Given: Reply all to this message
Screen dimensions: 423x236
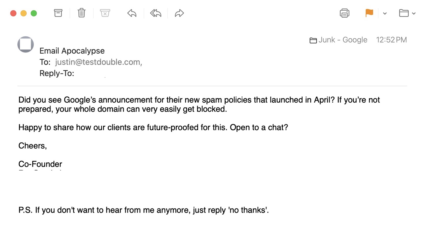Looking at the screenshot, I should click(156, 13).
